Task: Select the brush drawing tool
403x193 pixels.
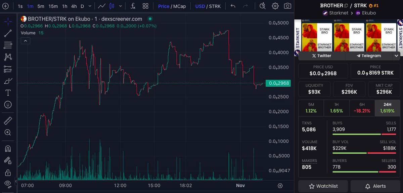Action: pos(8,81)
